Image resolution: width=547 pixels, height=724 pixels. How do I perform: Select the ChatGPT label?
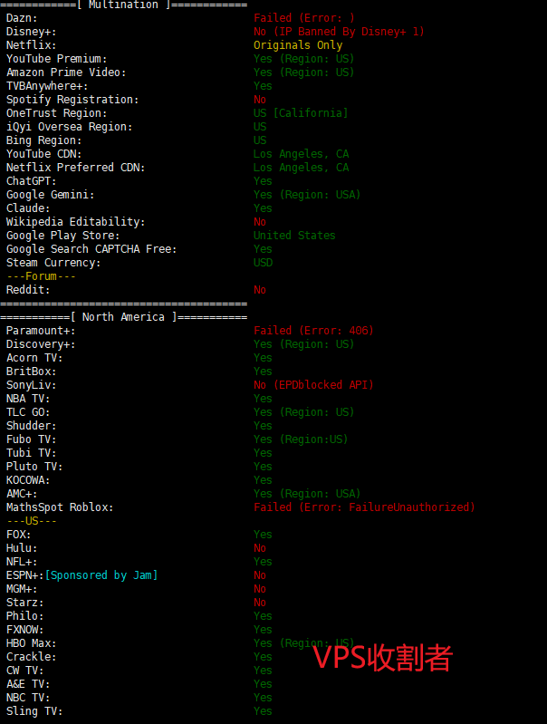pos(31,181)
